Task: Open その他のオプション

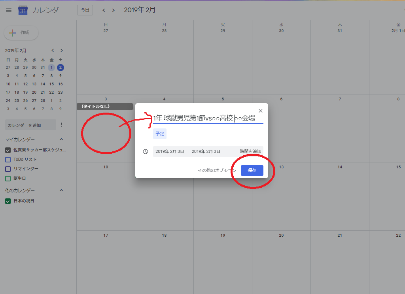Action: click(217, 170)
